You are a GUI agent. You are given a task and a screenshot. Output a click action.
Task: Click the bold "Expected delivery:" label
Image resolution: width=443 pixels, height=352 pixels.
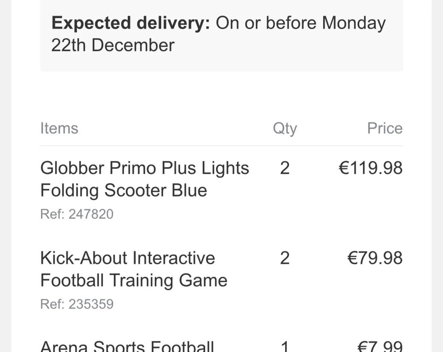(131, 24)
